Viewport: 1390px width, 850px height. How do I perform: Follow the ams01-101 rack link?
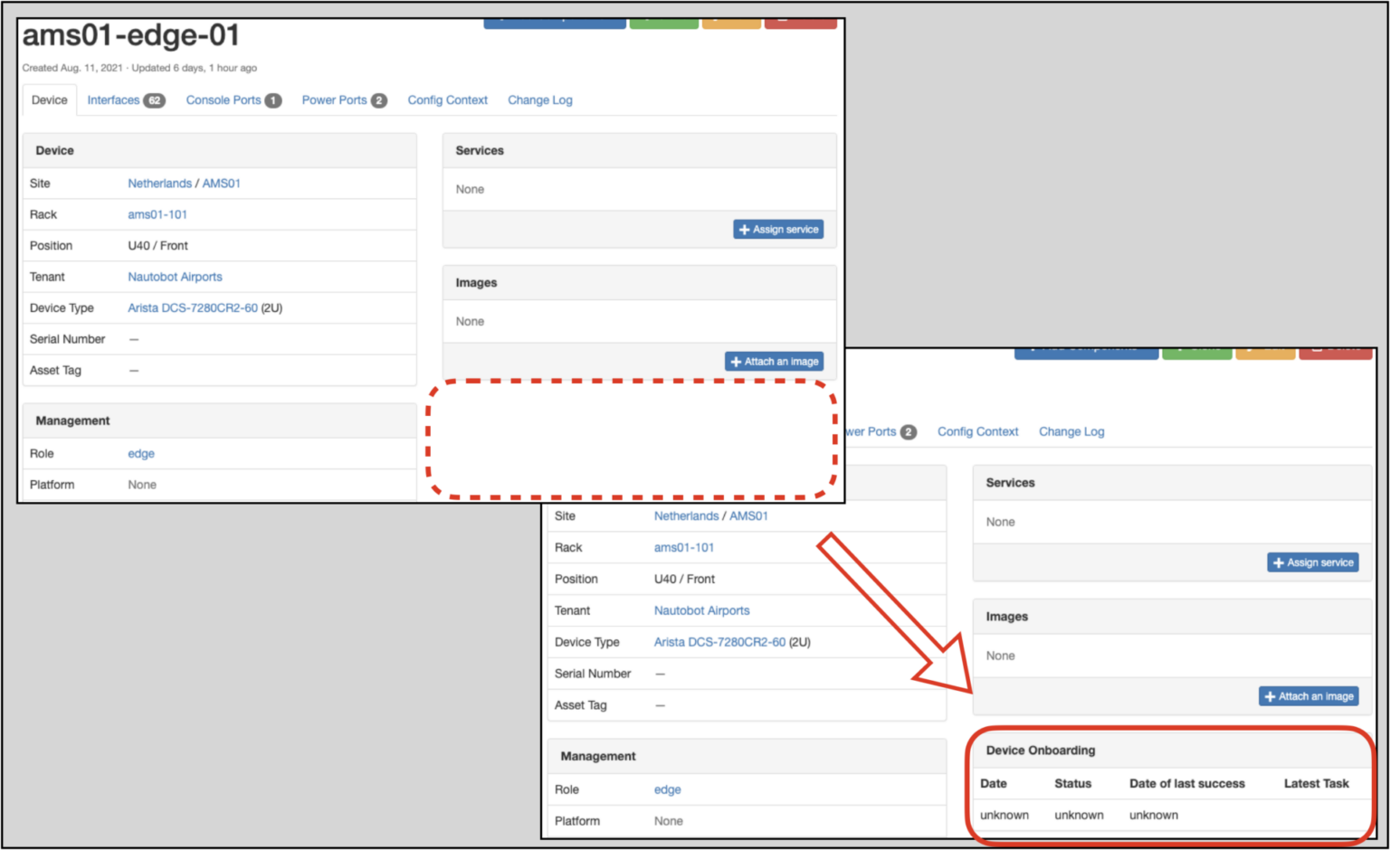[157, 214]
